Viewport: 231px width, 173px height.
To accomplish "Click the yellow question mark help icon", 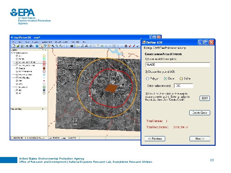I will 49,46.
